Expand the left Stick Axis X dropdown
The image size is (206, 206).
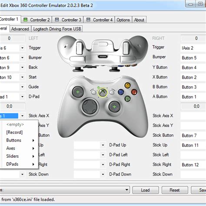[x=22, y=116]
